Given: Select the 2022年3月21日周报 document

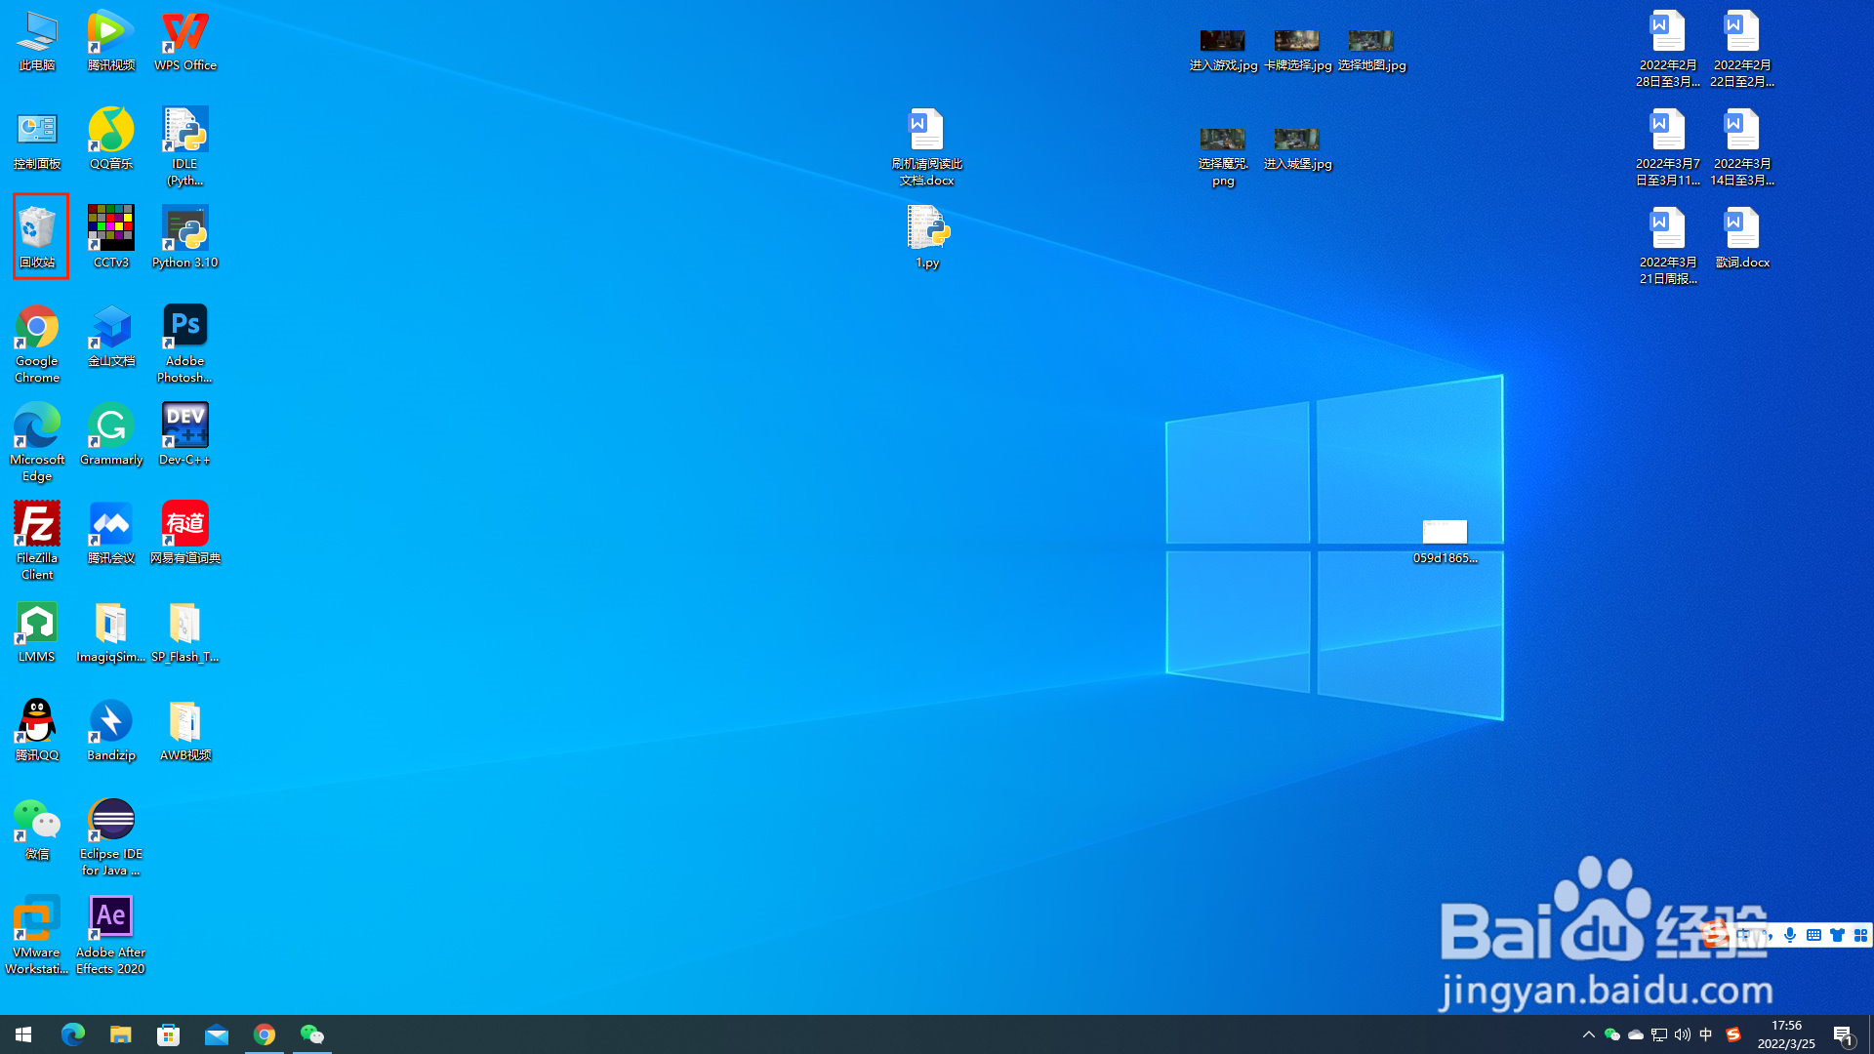Looking at the screenshot, I should pyautogui.click(x=1668, y=246).
